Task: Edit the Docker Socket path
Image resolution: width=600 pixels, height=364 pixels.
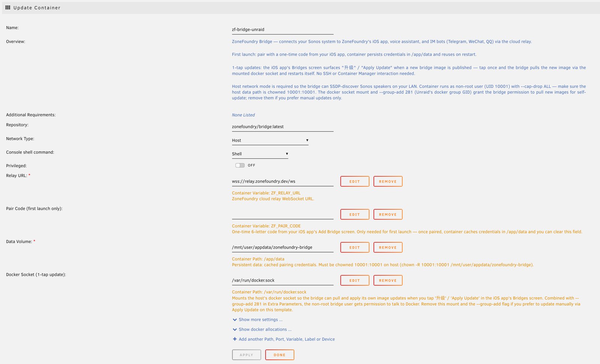Action: coord(355,280)
